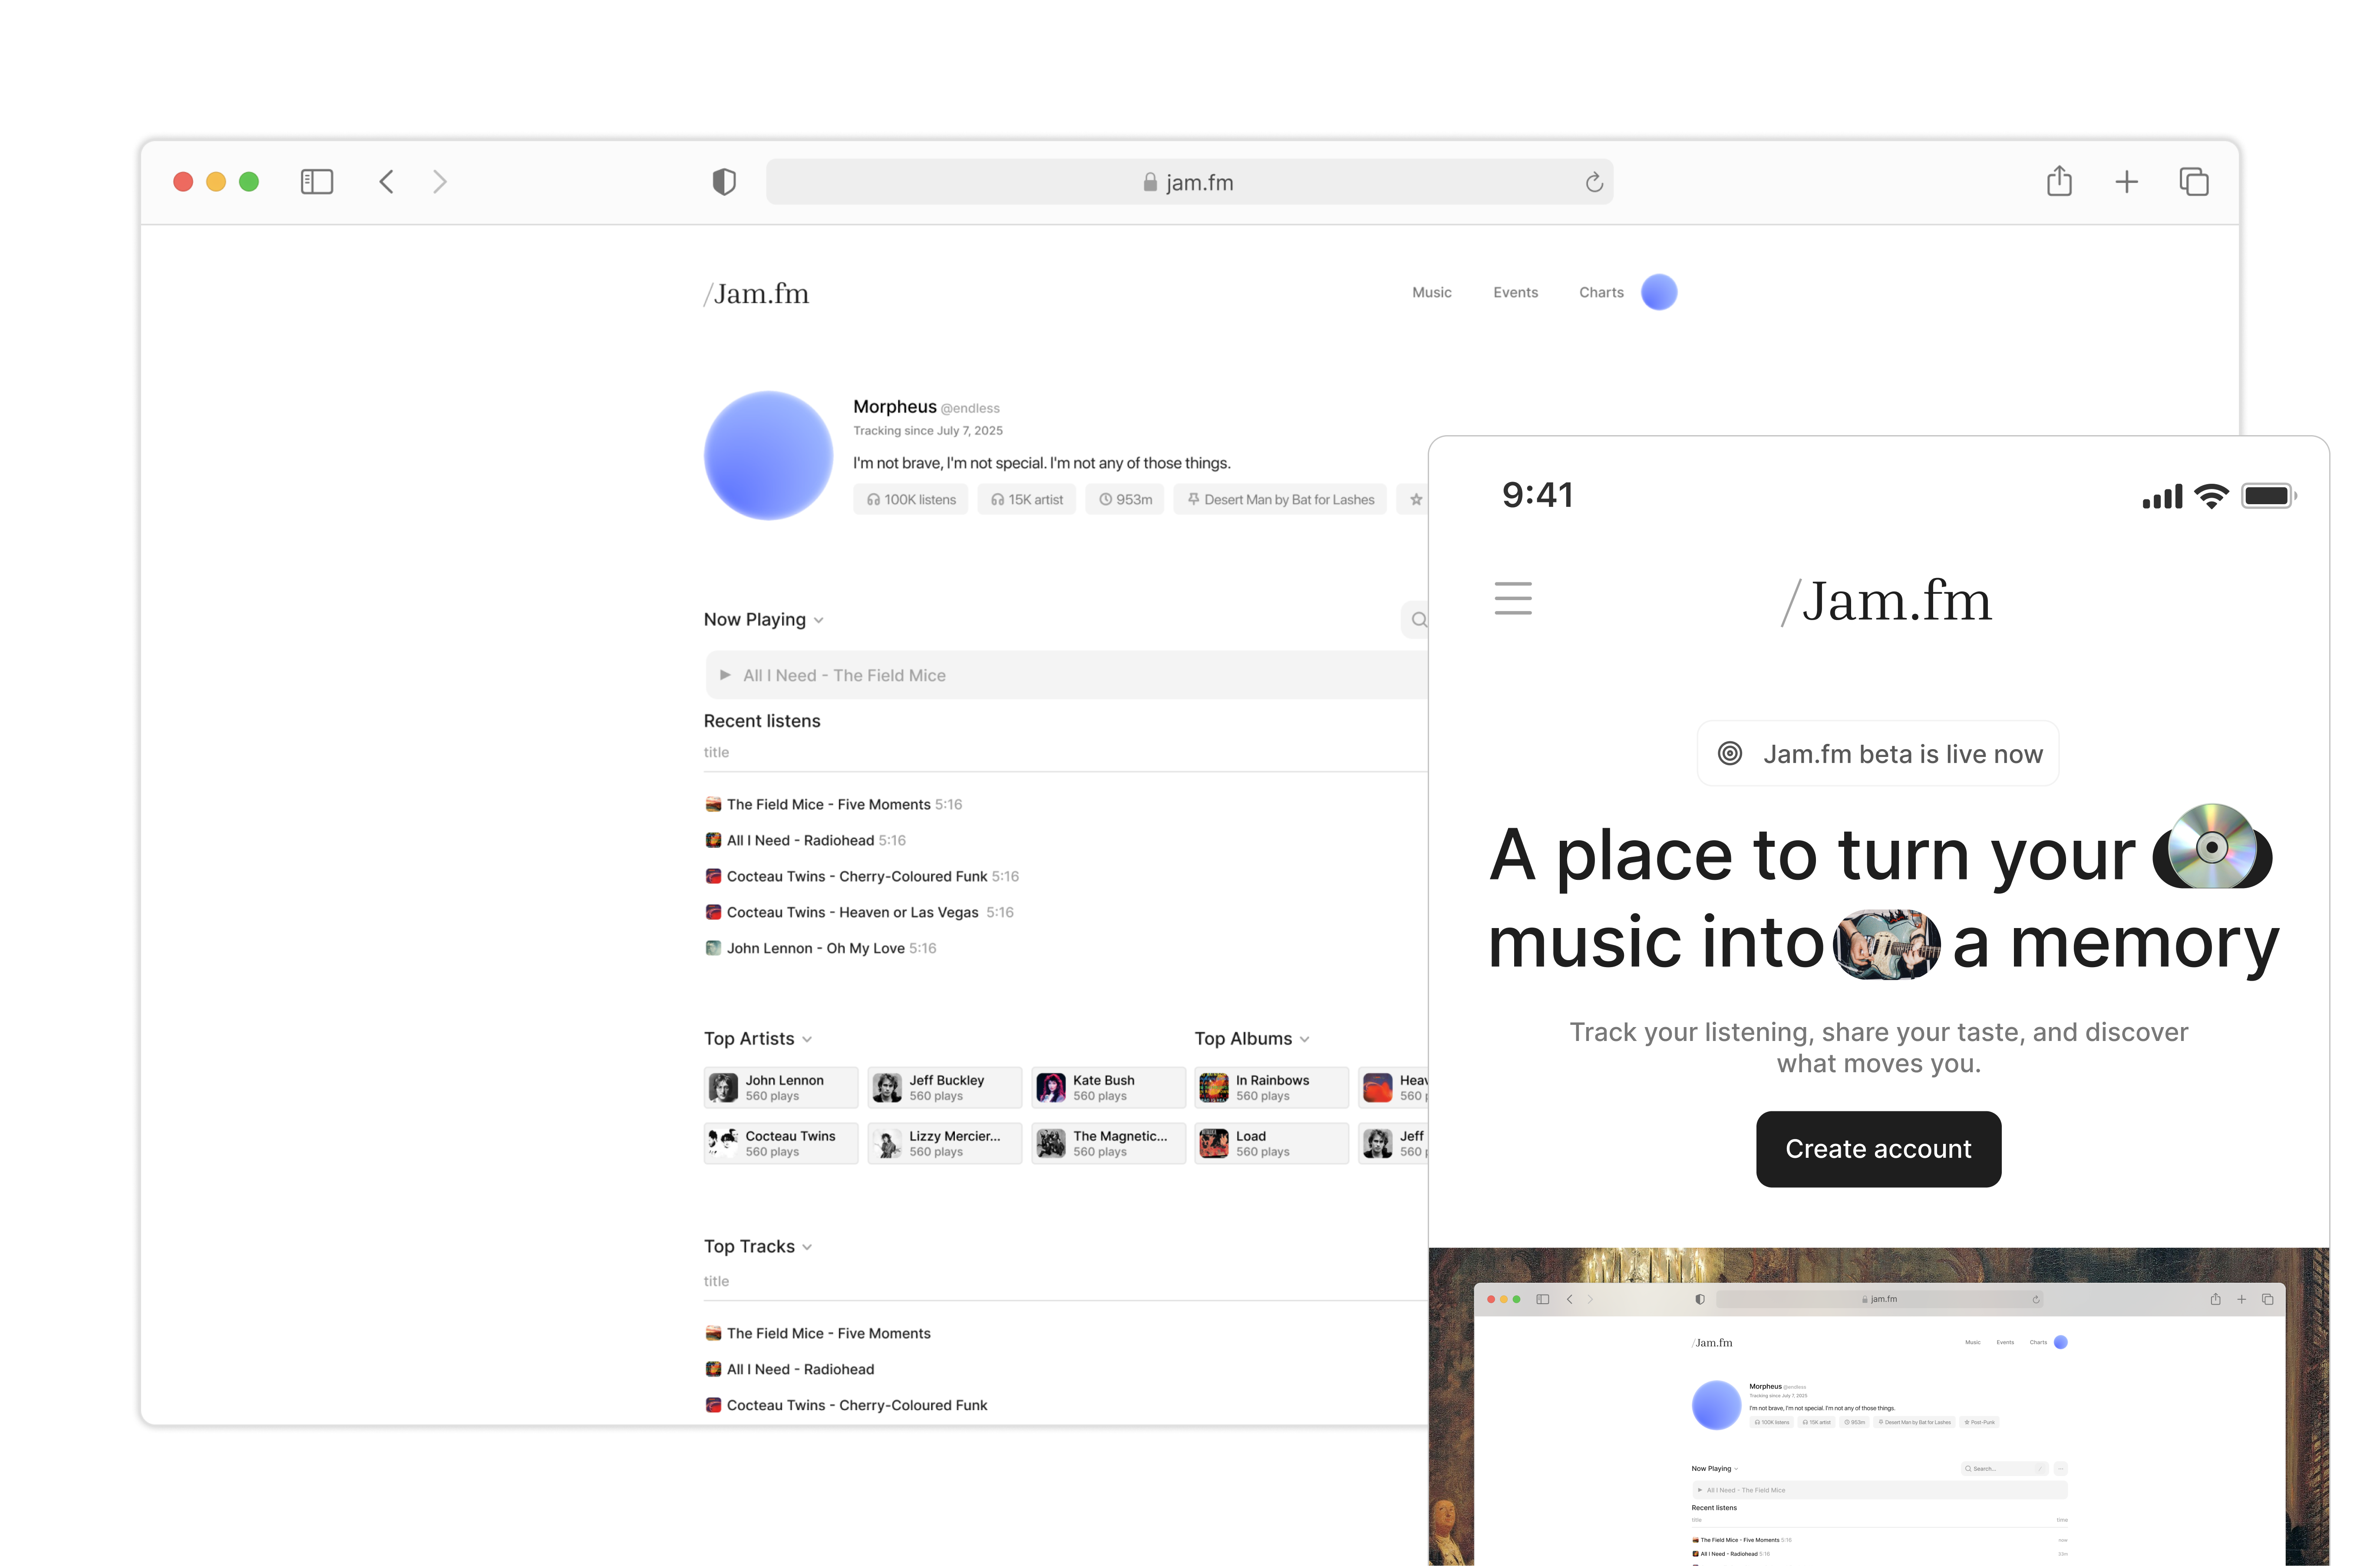Image resolution: width=2380 pixels, height=1566 pixels.
Task: Open top track All I Need - Radiohead
Action: coord(789,1369)
